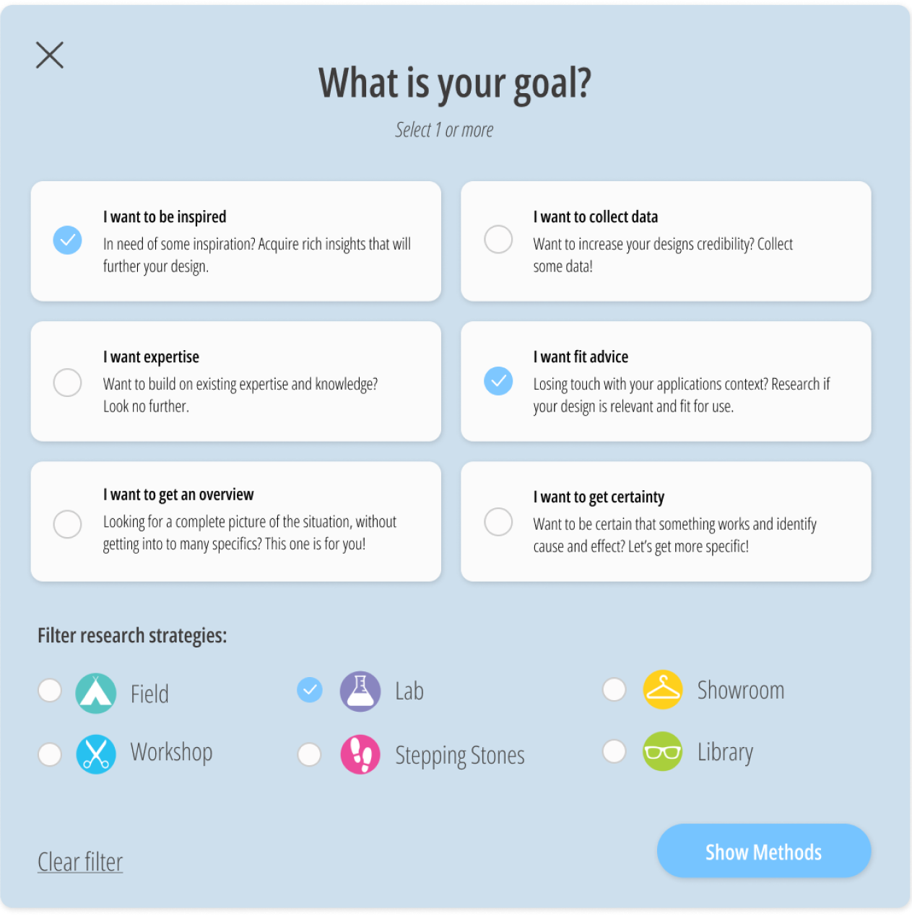Click the Show Methods button
The image size is (912, 916).
(x=764, y=851)
